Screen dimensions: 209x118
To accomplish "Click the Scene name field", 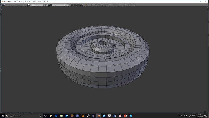I will click(58, 5).
